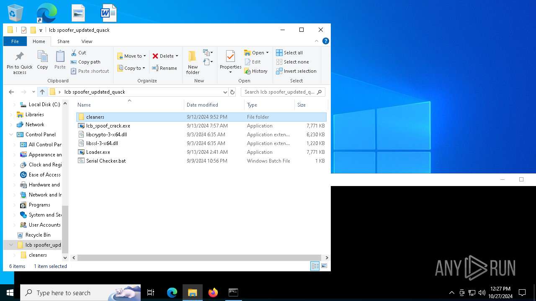Click Copy path command
Viewport: 536px width, 301px height.
point(85,62)
